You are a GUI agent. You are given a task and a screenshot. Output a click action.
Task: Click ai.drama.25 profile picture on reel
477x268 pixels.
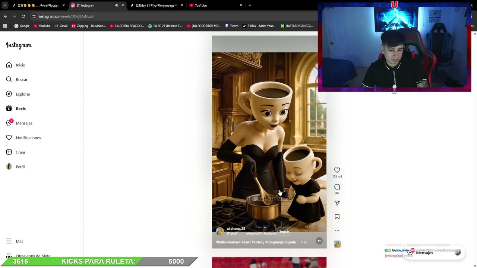click(220, 231)
